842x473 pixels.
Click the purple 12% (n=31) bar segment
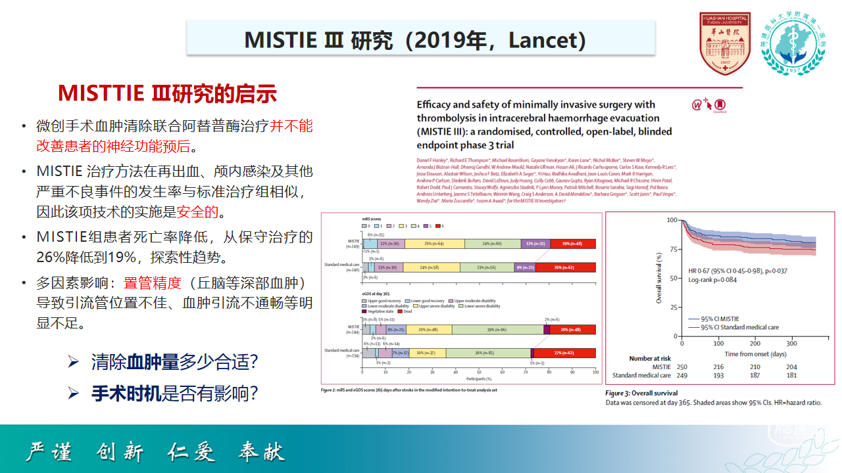click(x=536, y=244)
